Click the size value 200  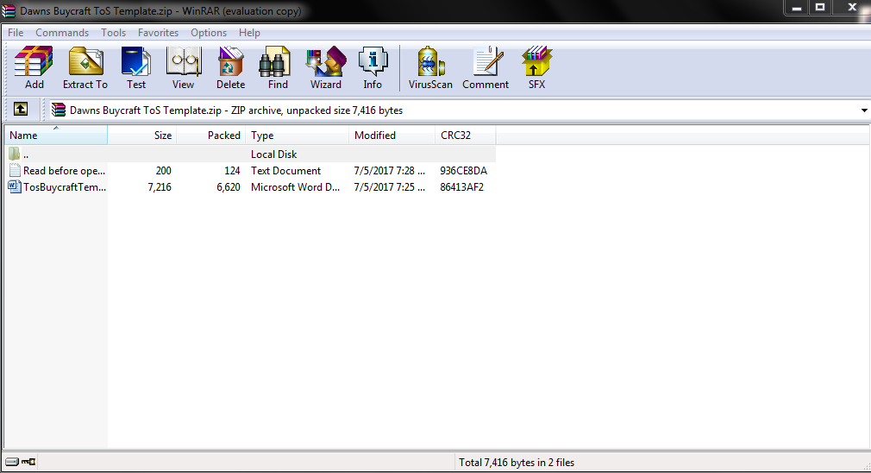click(x=163, y=171)
